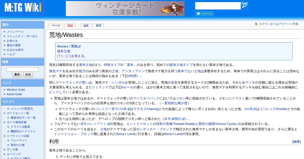Viewport: 304px width, 159px height.
Task: Click リミテッド link
Action: tap(100, 87)
